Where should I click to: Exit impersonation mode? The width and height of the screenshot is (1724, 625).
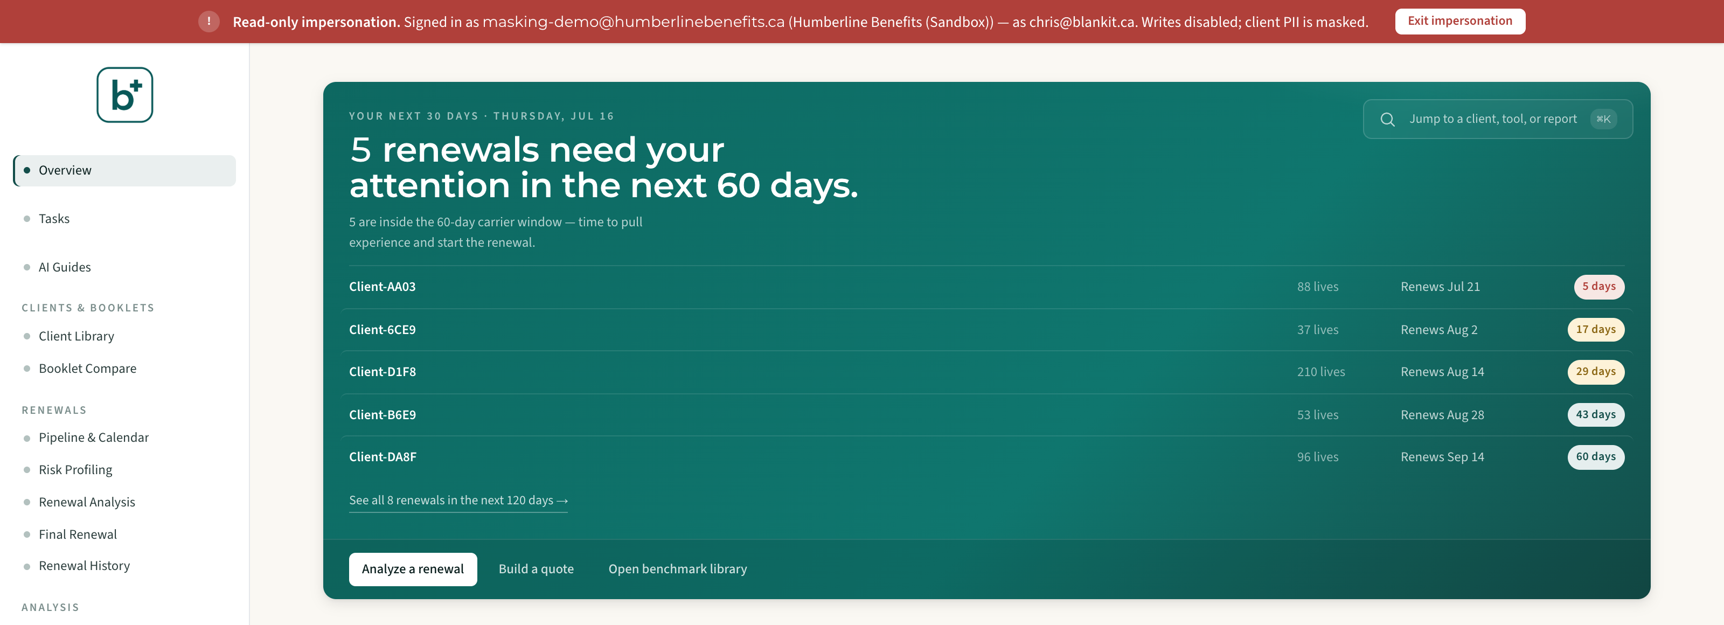(x=1459, y=22)
